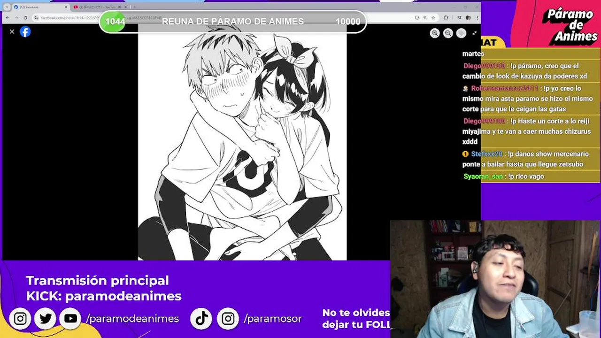Open the Twitter bird icon
This screenshot has width=601, height=338.
tap(46, 319)
